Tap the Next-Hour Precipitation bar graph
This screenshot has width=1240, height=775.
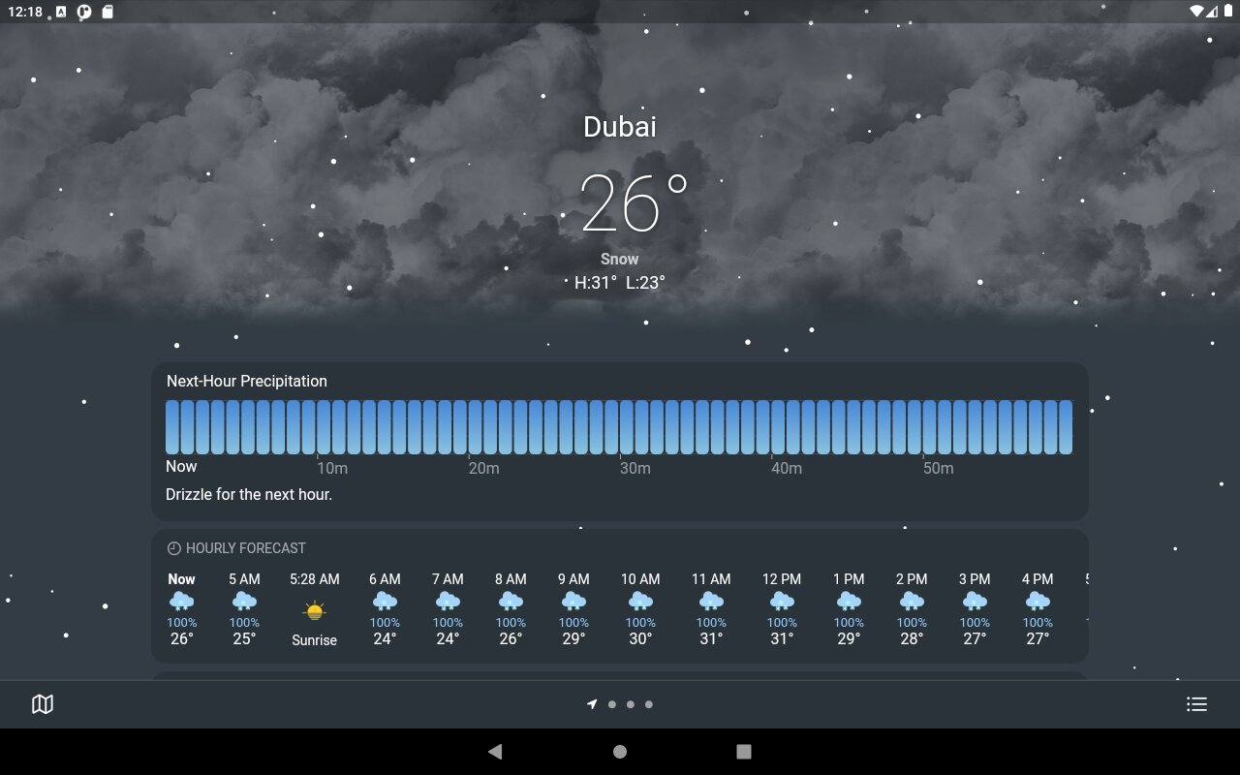[619, 427]
